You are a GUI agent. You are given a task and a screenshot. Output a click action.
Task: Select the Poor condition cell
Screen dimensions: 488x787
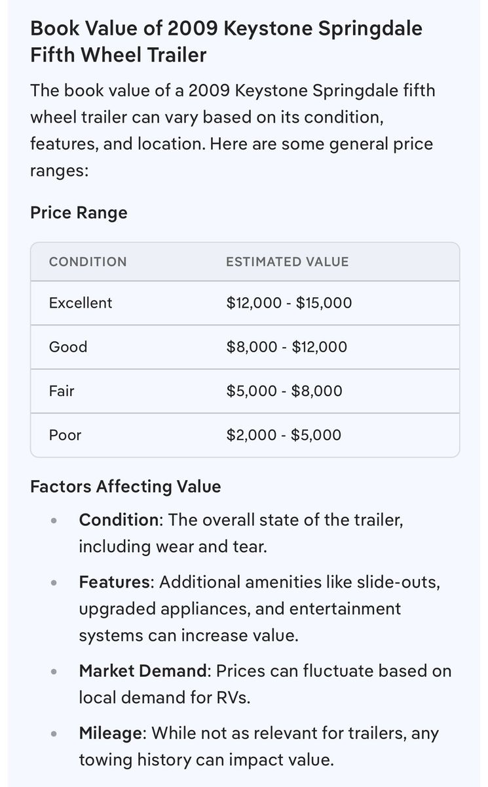[x=65, y=435]
